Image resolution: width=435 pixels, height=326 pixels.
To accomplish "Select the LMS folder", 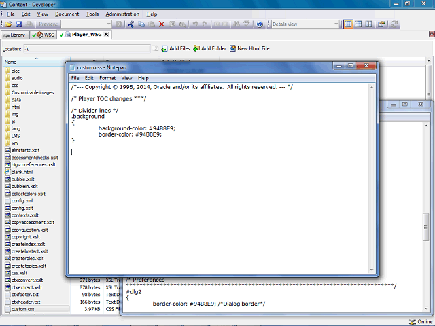I will click(x=16, y=136).
